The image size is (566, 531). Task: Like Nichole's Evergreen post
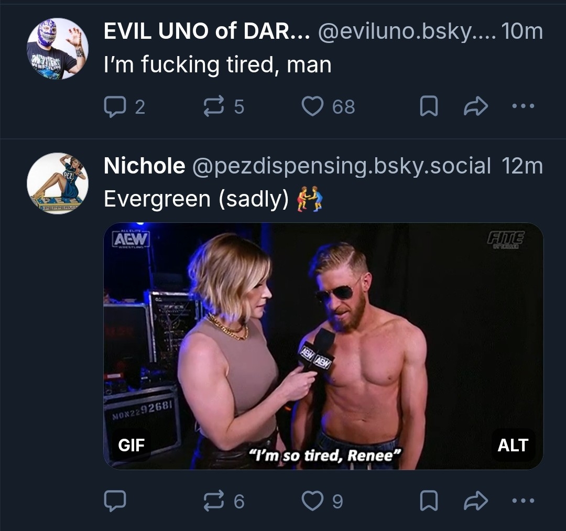(313, 501)
